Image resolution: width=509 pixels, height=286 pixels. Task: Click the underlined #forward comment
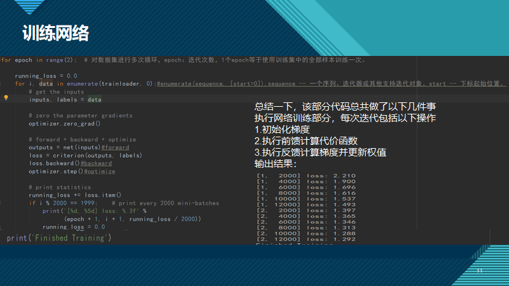[115, 147]
